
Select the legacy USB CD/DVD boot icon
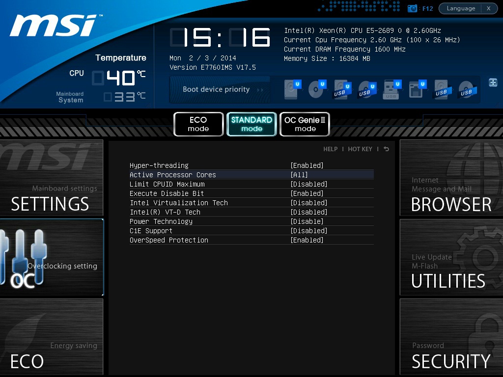click(x=468, y=89)
